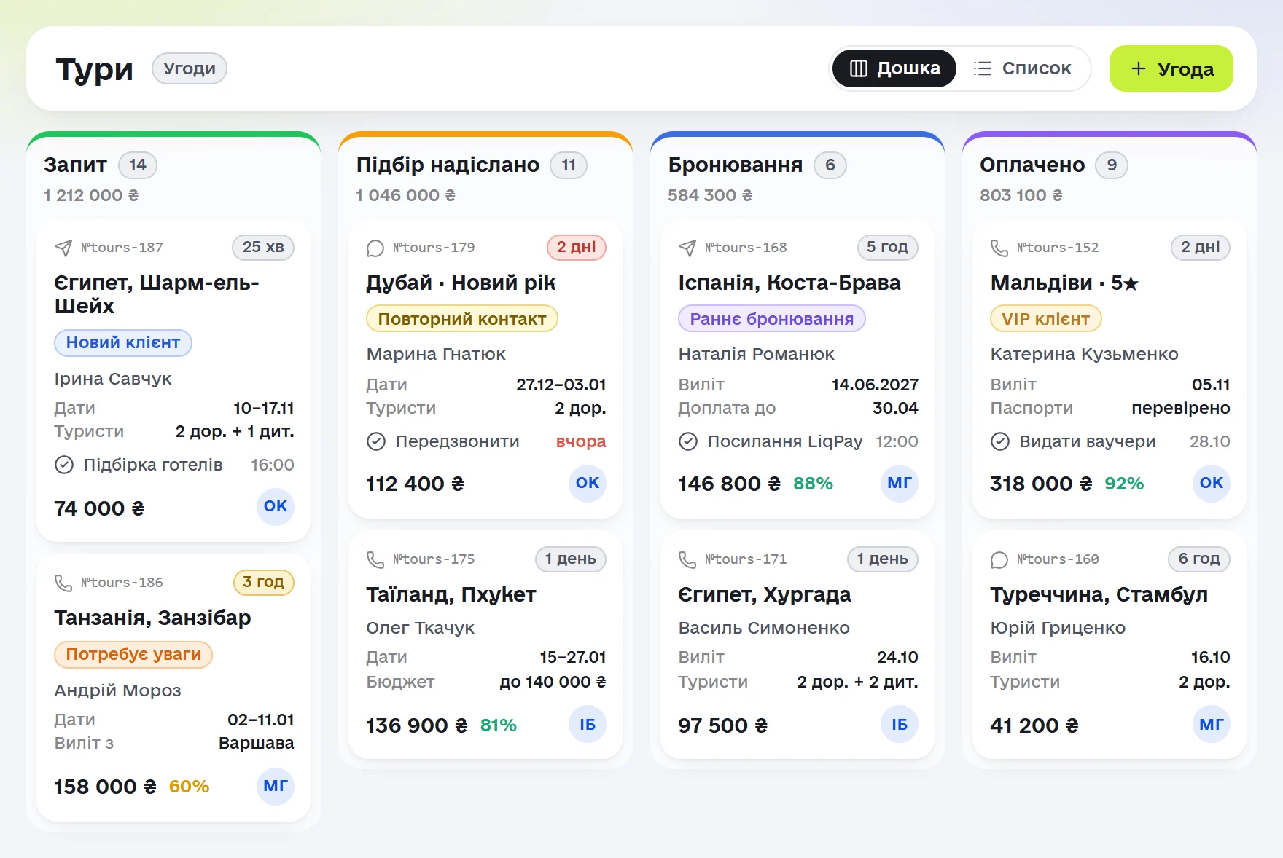Click the Запит column header
The image size is (1283, 858).
coord(76,165)
